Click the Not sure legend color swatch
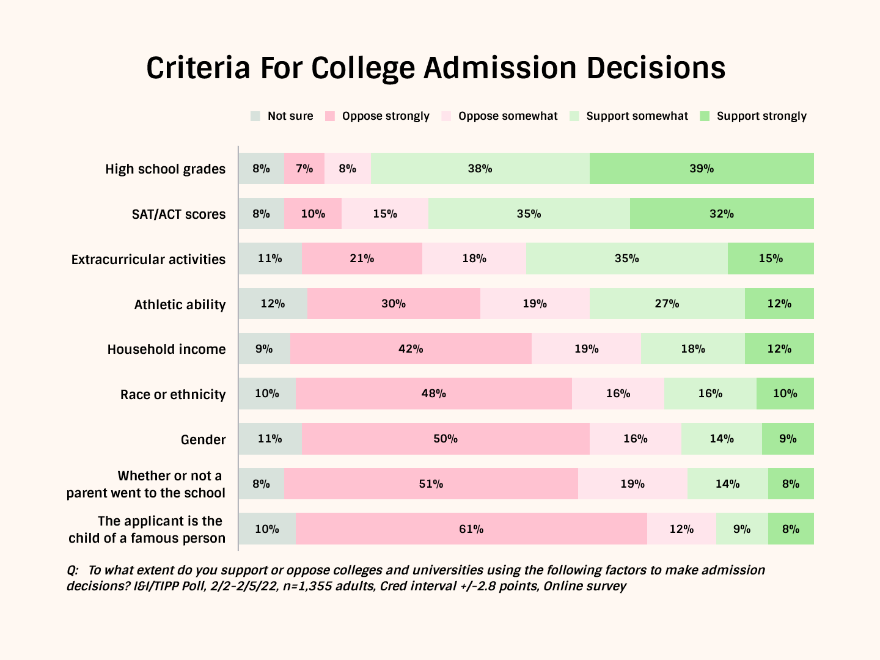 pyautogui.click(x=255, y=116)
